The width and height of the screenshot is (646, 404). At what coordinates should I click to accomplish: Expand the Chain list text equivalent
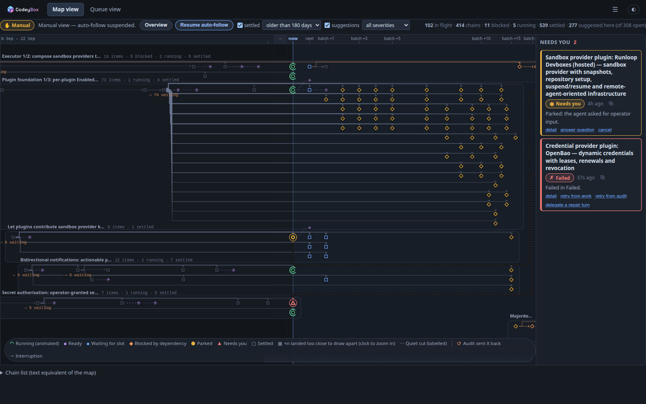coord(48,372)
